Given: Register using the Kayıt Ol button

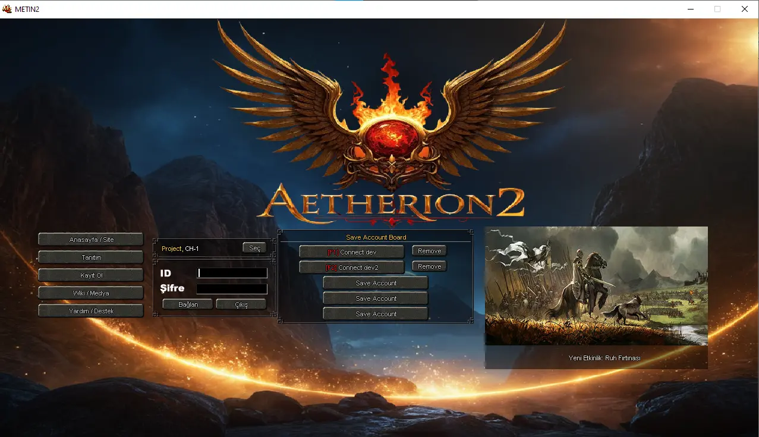Looking at the screenshot, I should (x=91, y=275).
